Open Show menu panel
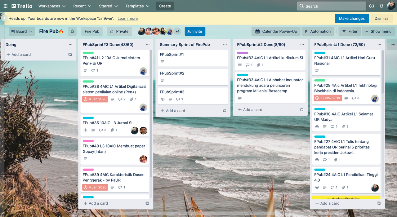397x217 pixels. [378, 31]
